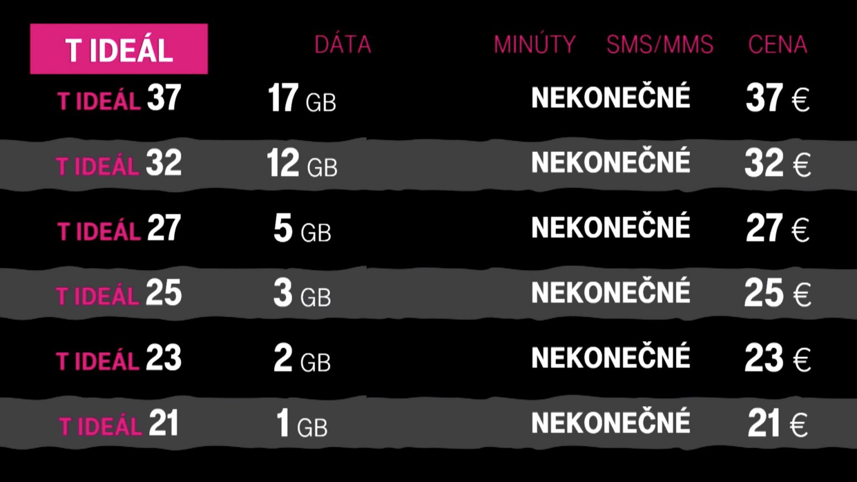The image size is (857, 482).
Task: Choose the T IDEÁL 21 plan name
Action: pyautogui.click(x=119, y=424)
